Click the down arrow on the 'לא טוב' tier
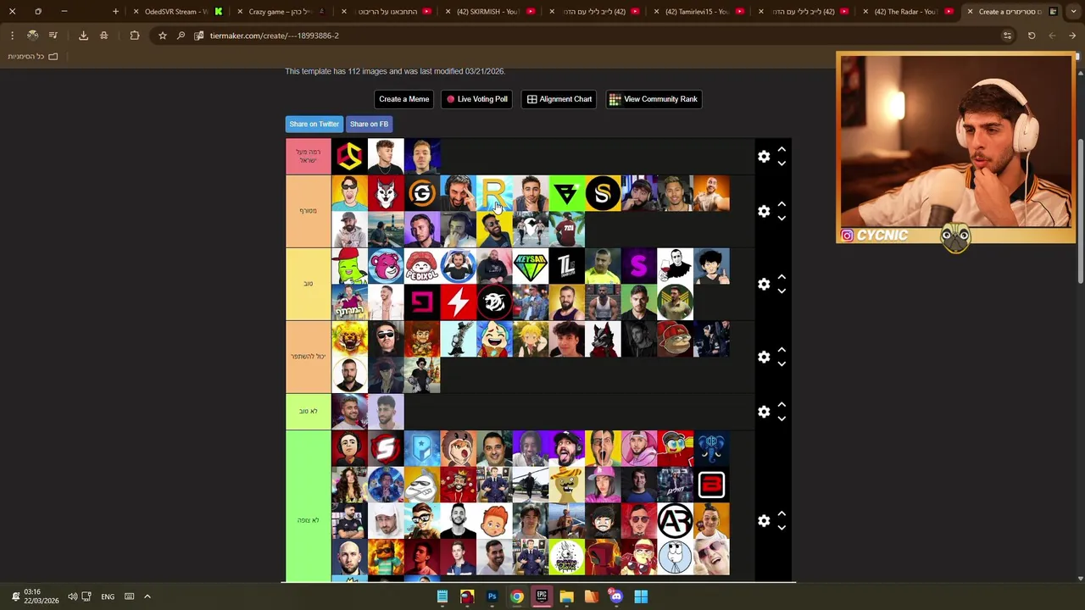 point(782,418)
